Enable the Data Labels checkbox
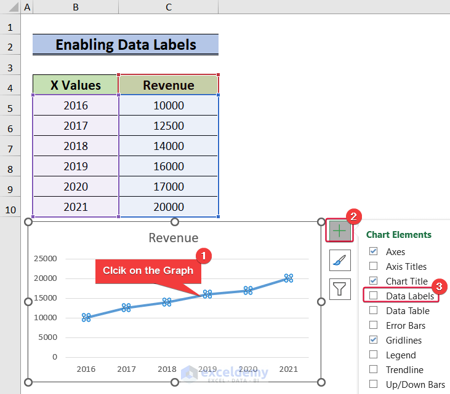 pos(373,296)
